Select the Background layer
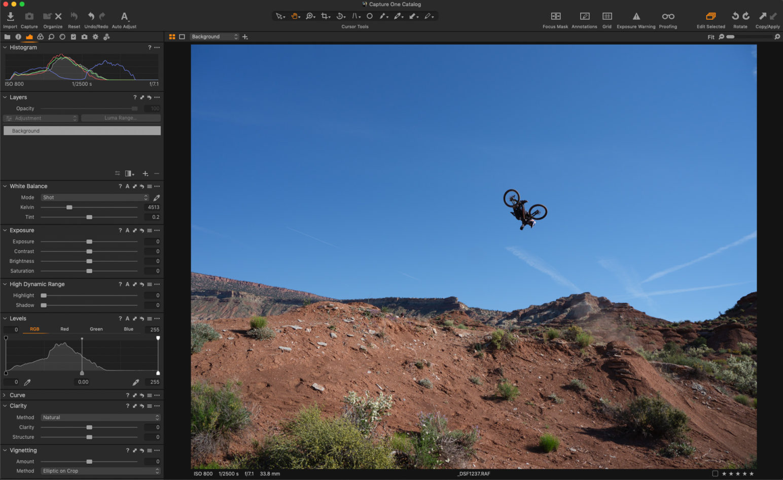Viewport: 783px width, 480px height. [x=82, y=130]
